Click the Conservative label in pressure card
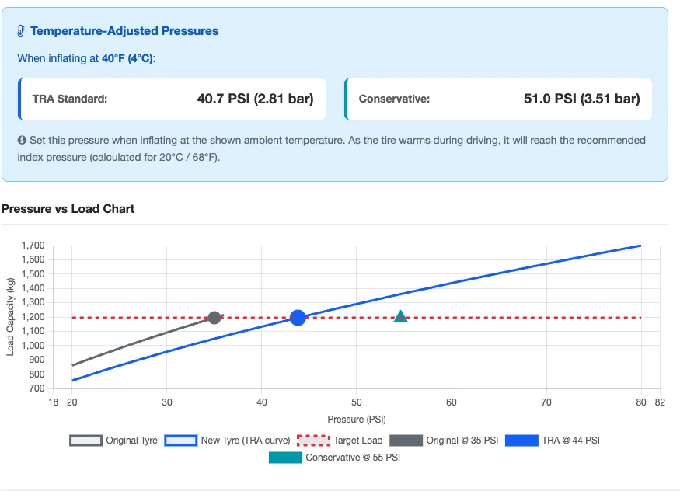The image size is (680, 491). point(394,99)
